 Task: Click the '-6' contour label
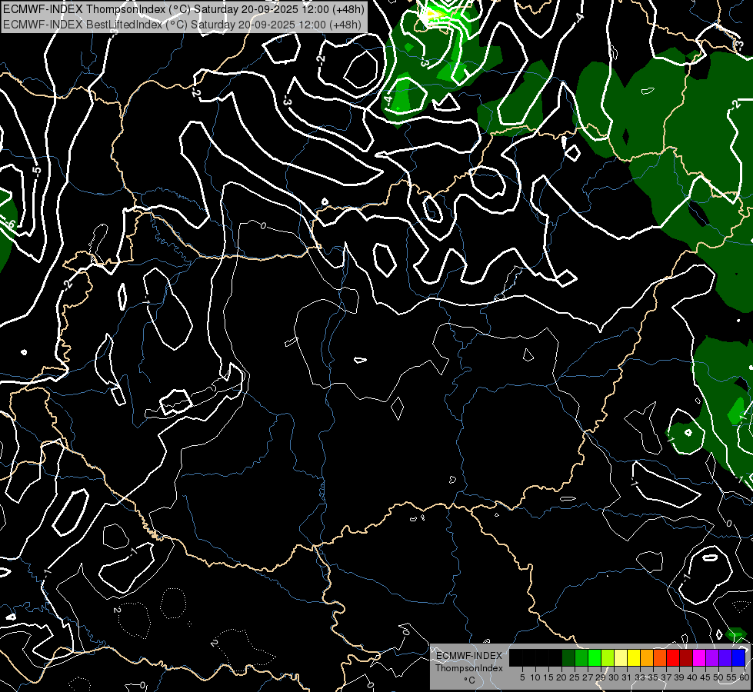click(x=10, y=223)
